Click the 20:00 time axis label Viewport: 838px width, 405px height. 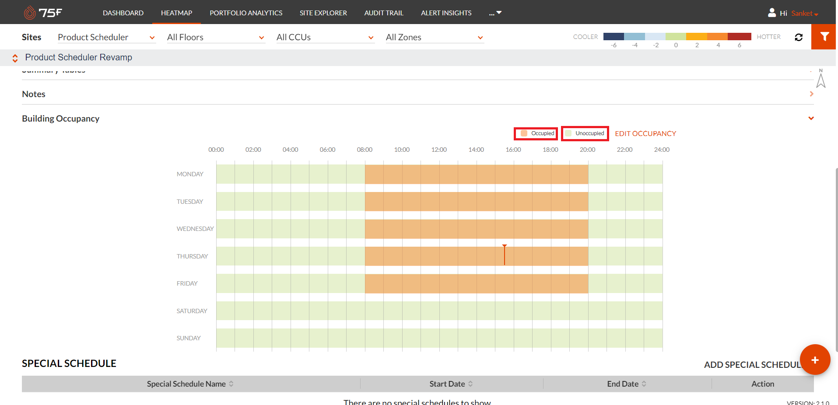[x=588, y=150]
